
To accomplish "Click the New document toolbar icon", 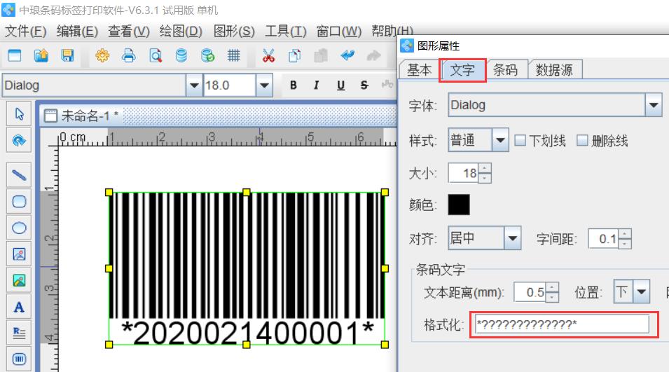I will pyautogui.click(x=15, y=55).
